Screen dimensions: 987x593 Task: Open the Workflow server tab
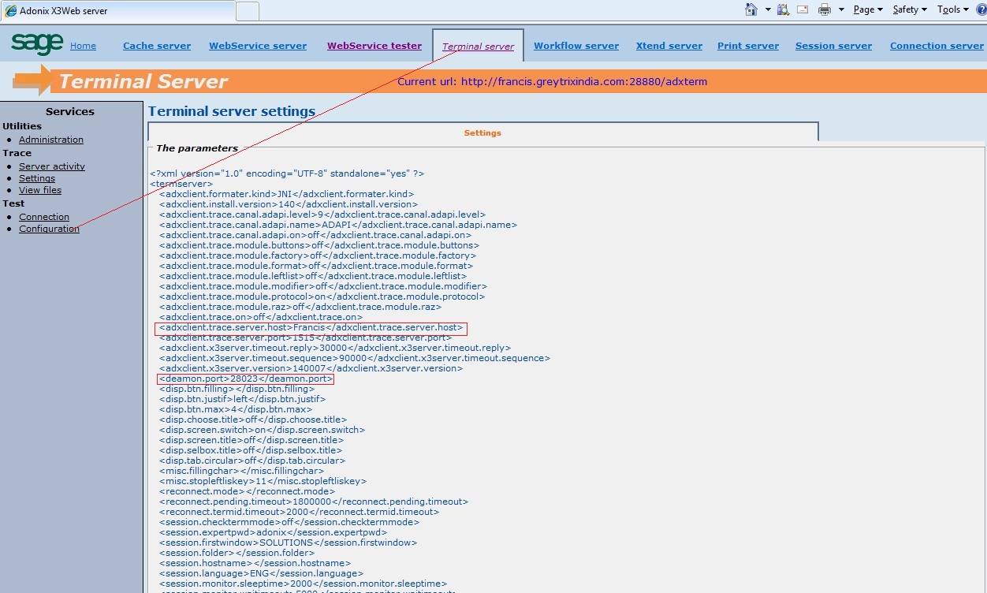(x=576, y=46)
